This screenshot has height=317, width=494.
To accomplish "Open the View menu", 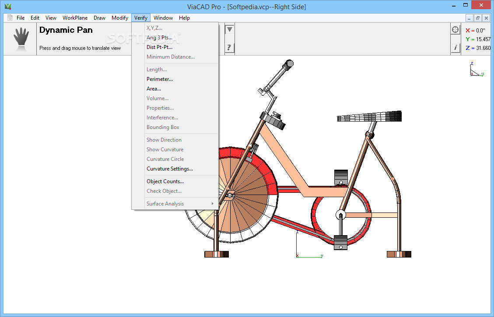I will click(51, 18).
